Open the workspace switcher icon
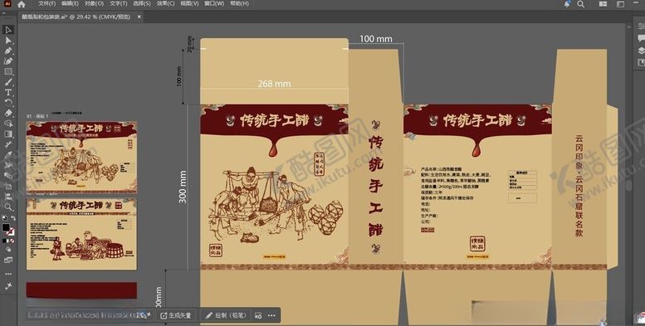Image resolution: width=645 pixels, height=326 pixels. click(620, 3)
